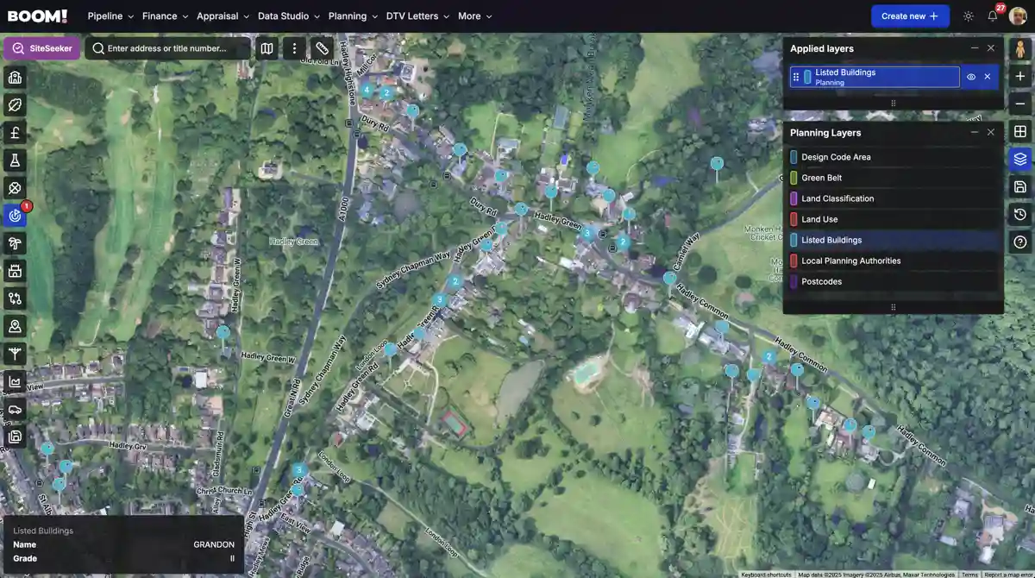The image size is (1035, 578).
Task: Zoom in on the map
Action: click(x=1019, y=77)
